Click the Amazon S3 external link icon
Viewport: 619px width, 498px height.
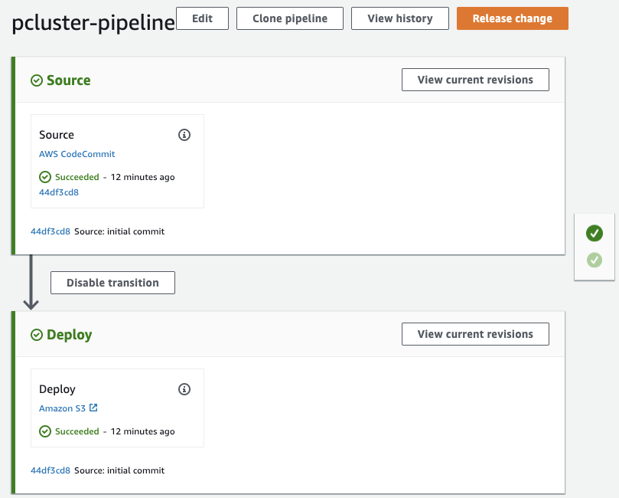tap(93, 408)
